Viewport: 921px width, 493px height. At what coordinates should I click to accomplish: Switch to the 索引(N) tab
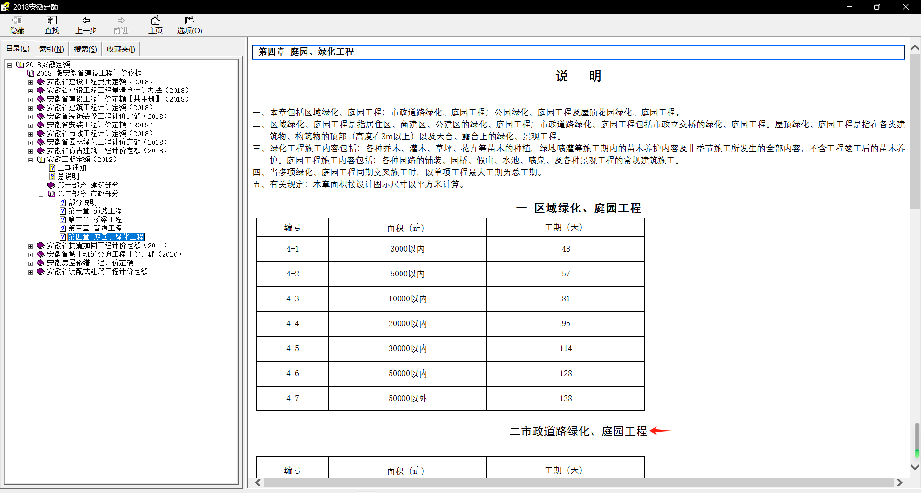point(51,49)
